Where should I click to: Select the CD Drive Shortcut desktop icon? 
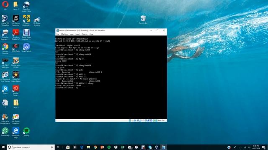tap(37, 21)
